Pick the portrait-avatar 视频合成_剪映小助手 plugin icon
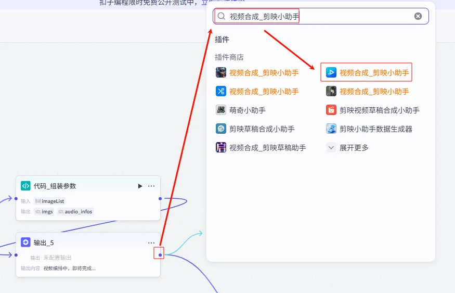The height and width of the screenshot is (293, 455). coord(331,91)
